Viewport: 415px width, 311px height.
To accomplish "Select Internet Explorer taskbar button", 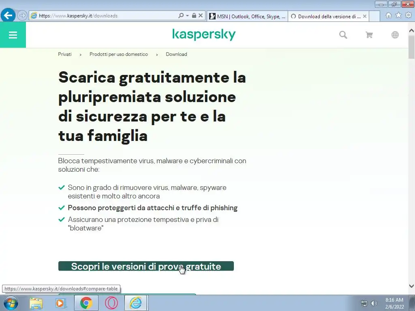I will click(136, 303).
